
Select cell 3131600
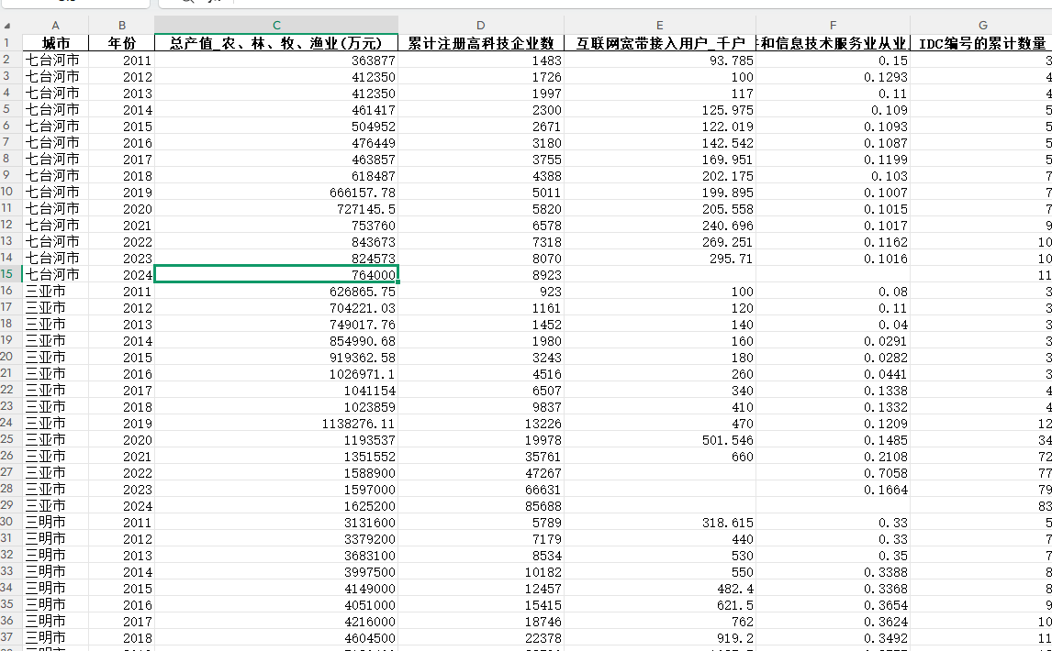tap(275, 522)
